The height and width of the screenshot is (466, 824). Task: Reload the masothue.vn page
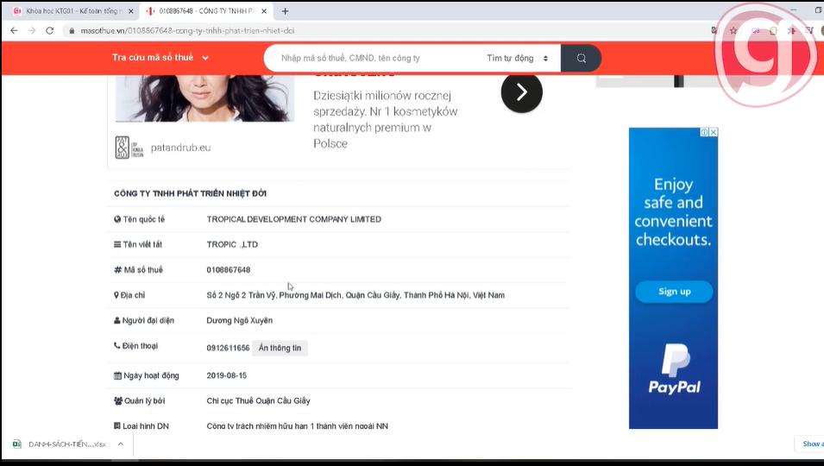tap(50, 30)
